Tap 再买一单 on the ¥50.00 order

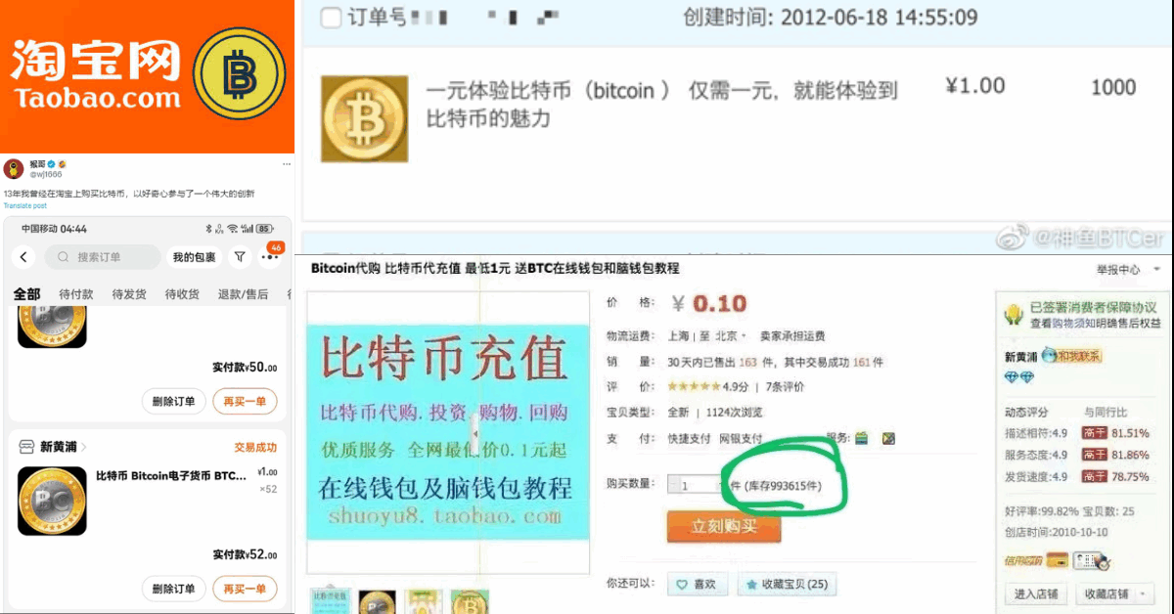coord(245,401)
